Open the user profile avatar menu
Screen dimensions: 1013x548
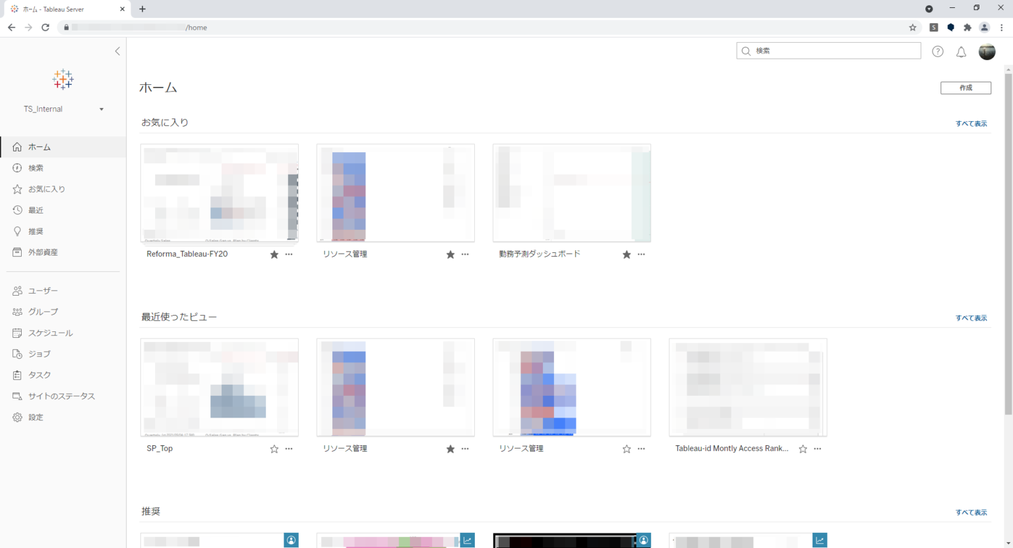point(987,51)
